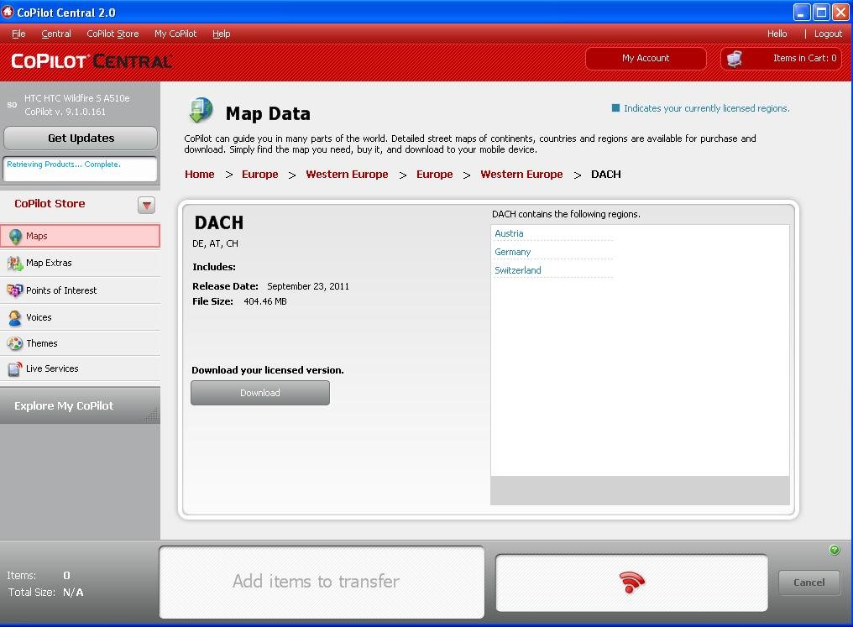This screenshot has width=853, height=627.
Task: Click the Retrieving Products status box
Action: pyautogui.click(x=80, y=169)
